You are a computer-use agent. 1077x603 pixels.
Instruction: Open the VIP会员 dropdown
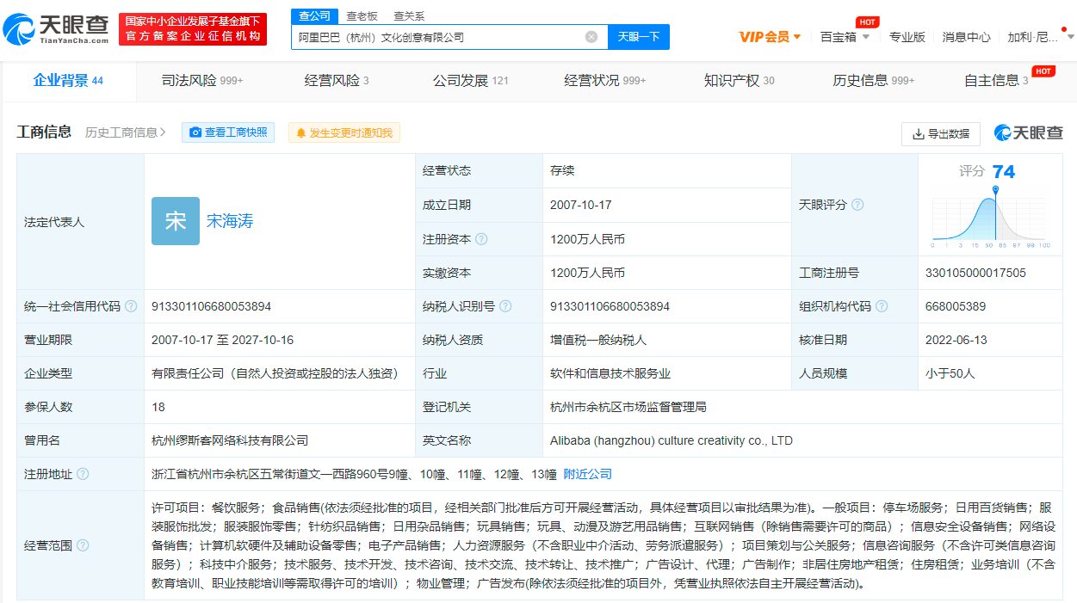[x=771, y=37]
